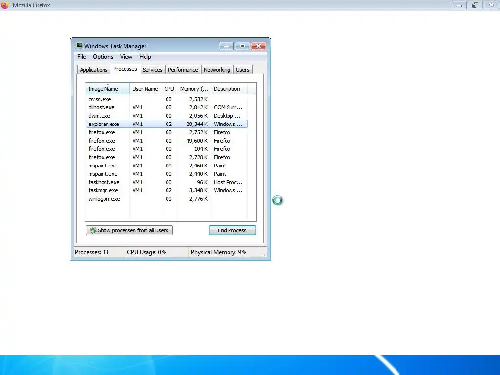This screenshot has width=500, height=375.
Task: Open the Options menu
Action: click(103, 57)
